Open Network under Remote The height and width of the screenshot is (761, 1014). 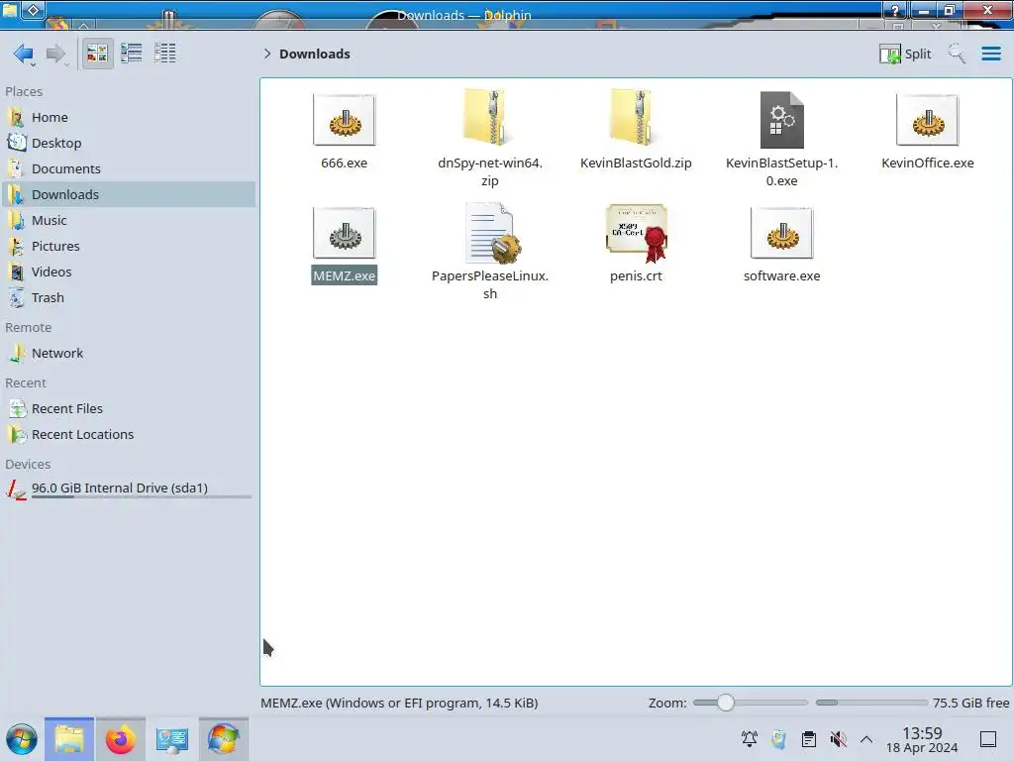pyautogui.click(x=128, y=354)
